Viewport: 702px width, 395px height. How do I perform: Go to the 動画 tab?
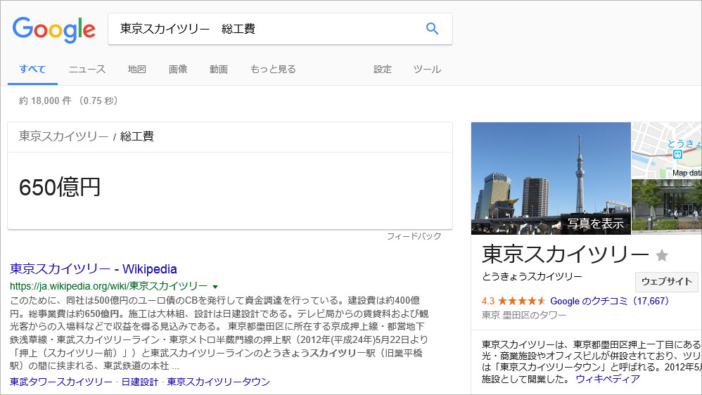pyautogui.click(x=219, y=69)
